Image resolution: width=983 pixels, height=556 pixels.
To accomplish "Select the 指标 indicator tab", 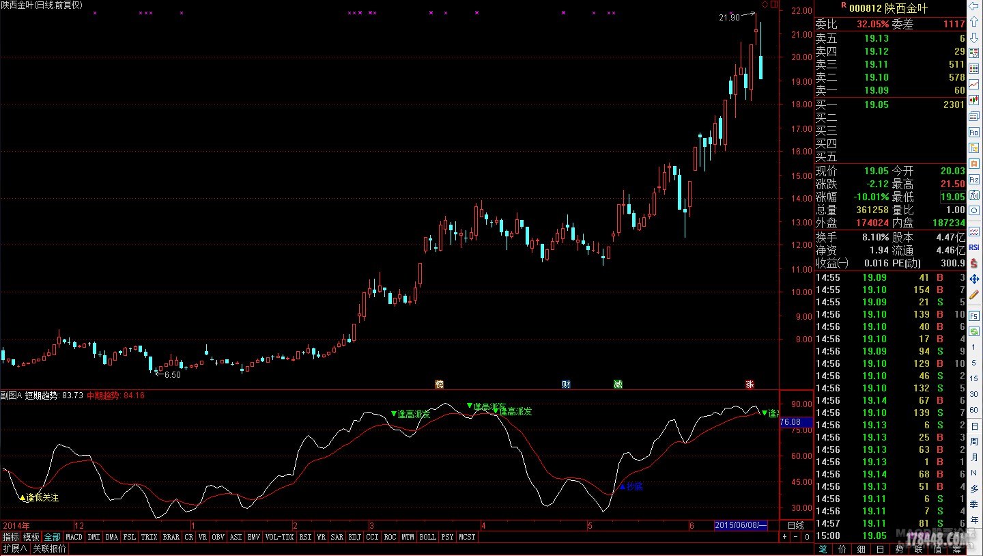I will (x=10, y=537).
